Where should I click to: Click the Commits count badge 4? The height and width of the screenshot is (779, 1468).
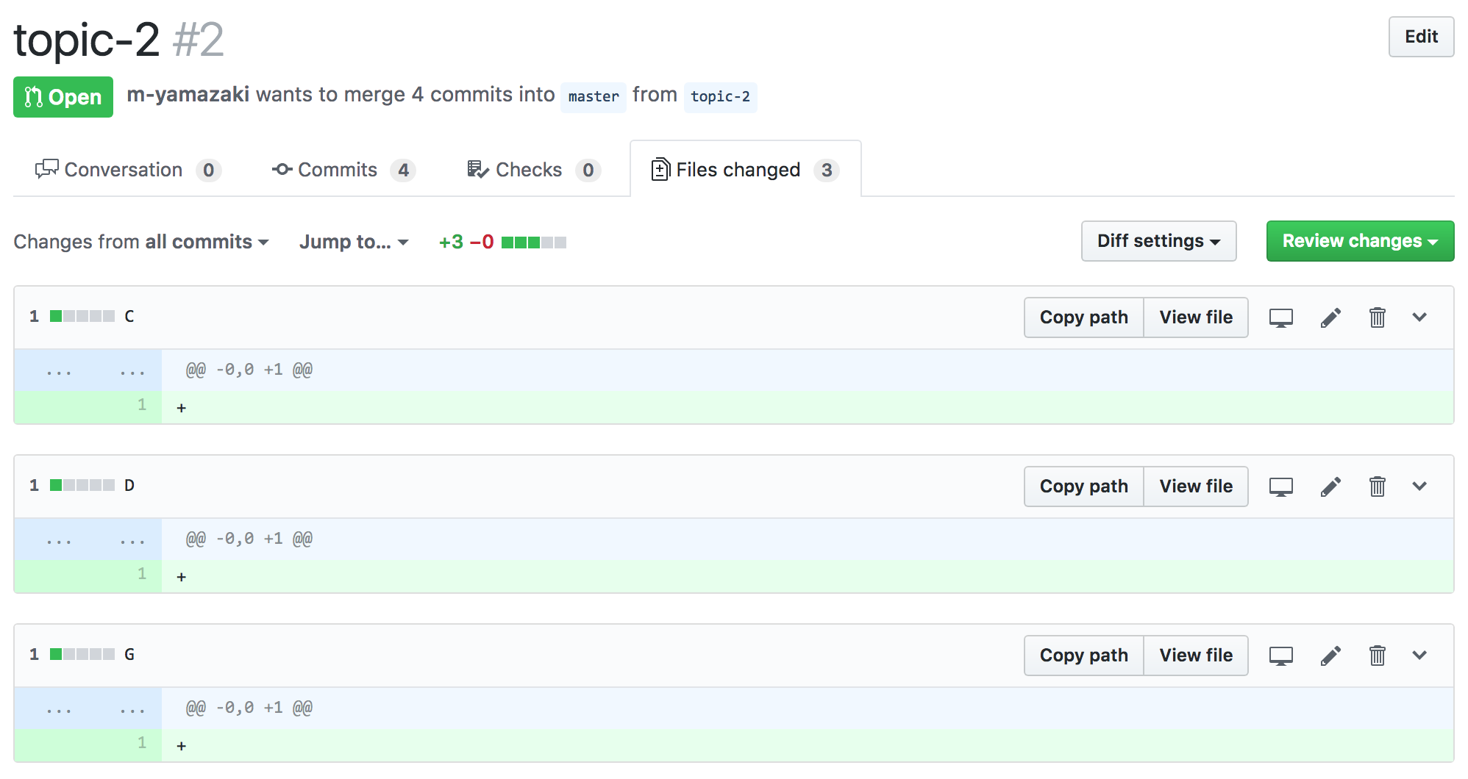pyautogui.click(x=403, y=170)
